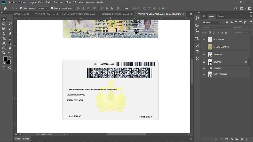
Task: Hide the FOTO EDITABLE layer
Action: coord(204,74)
